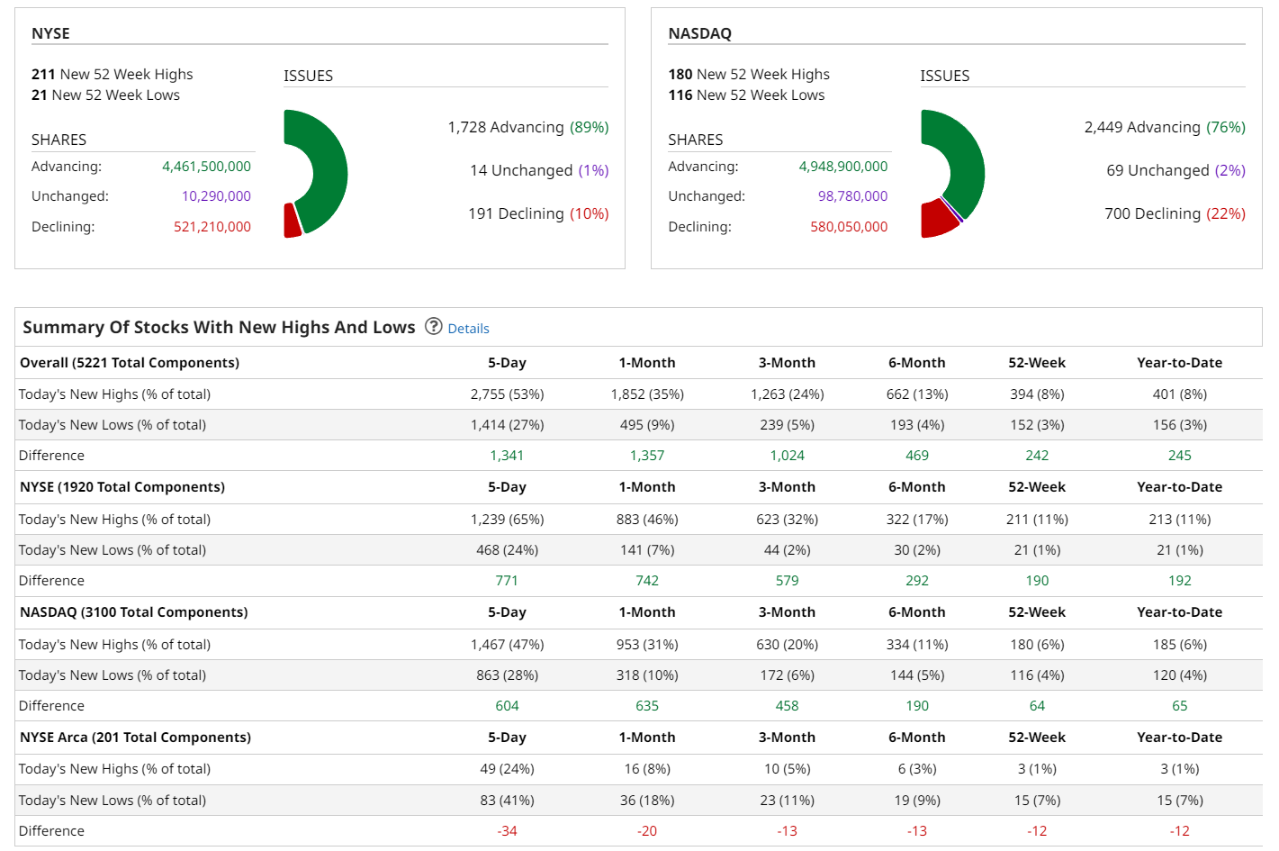The width and height of the screenshot is (1279, 851).
Task: Select NASDAQ declining shares 580,050,000
Action: click(x=849, y=227)
